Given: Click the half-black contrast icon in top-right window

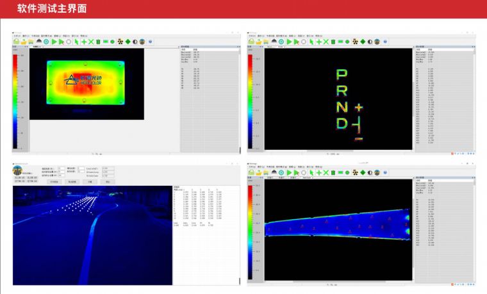Looking at the screenshot, I should [371, 41].
